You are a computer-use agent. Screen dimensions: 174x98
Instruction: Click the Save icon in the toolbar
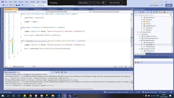pos(17,5)
